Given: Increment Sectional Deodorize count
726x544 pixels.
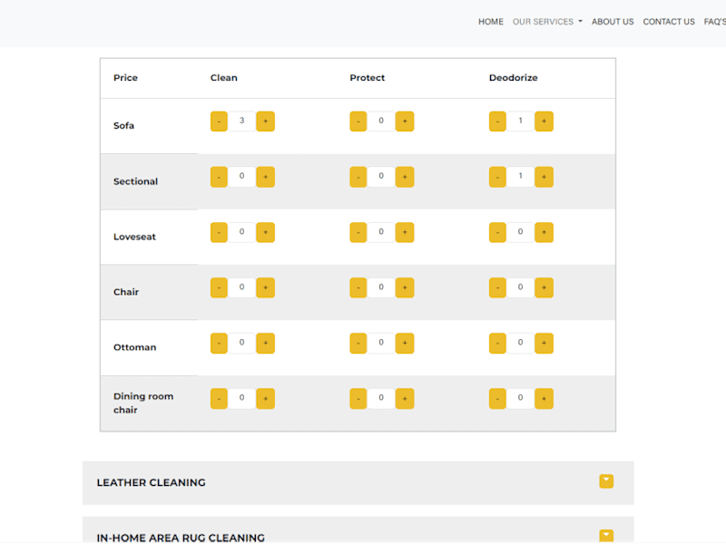Looking at the screenshot, I should coord(544,177).
